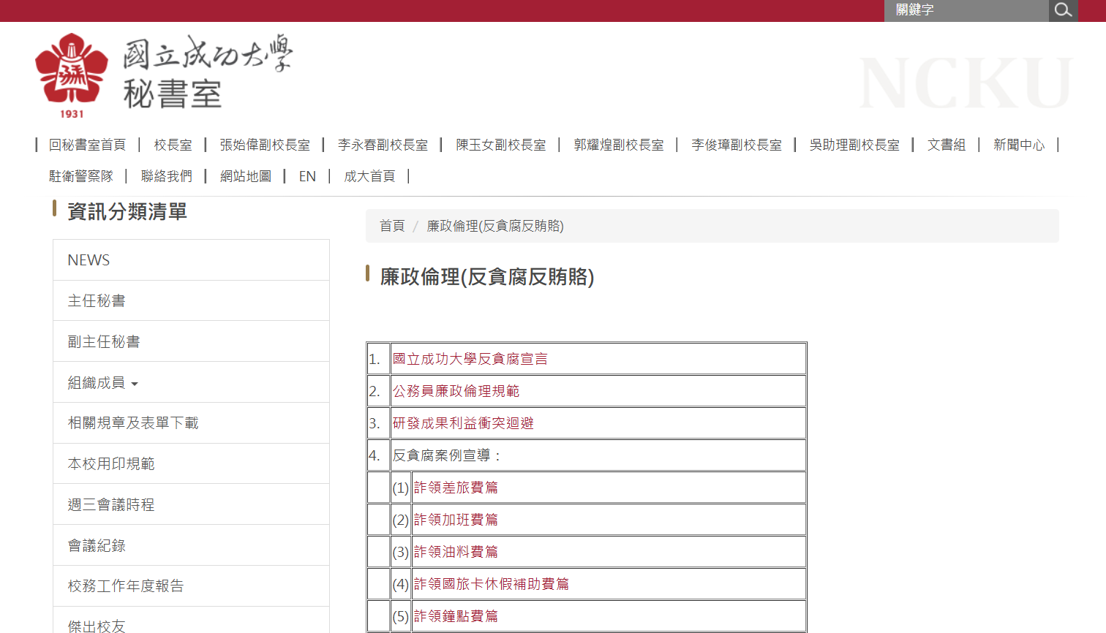
Task: Open 相關規章及表單下載 sidebar item
Action: coord(133,423)
